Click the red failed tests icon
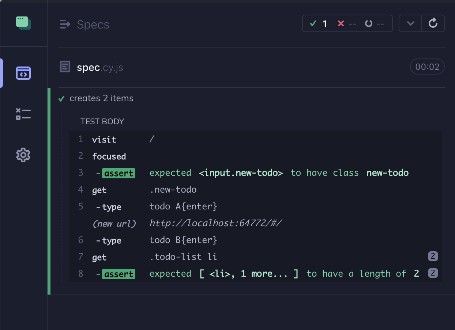The image size is (455, 330). (341, 23)
